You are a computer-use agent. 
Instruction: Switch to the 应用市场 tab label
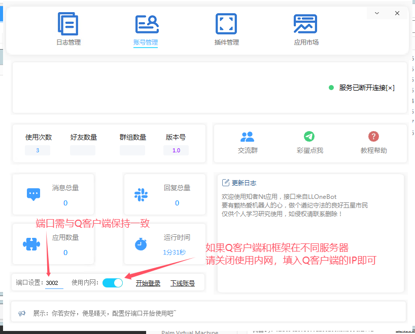[306, 42]
